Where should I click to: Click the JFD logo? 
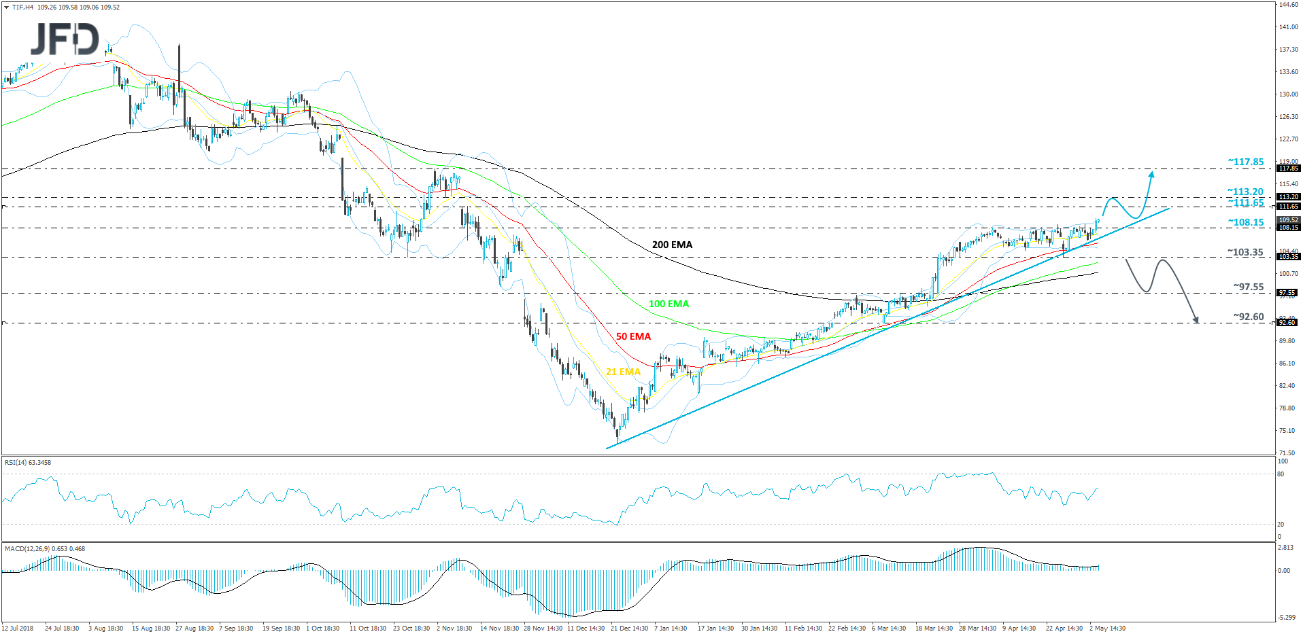65,39
